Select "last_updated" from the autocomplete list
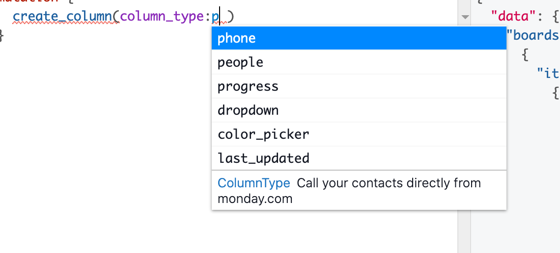This screenshot has width=560, height=253. coord(359,158)
